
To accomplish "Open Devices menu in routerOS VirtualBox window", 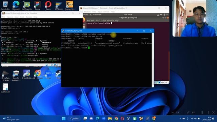I will (29, 17).
